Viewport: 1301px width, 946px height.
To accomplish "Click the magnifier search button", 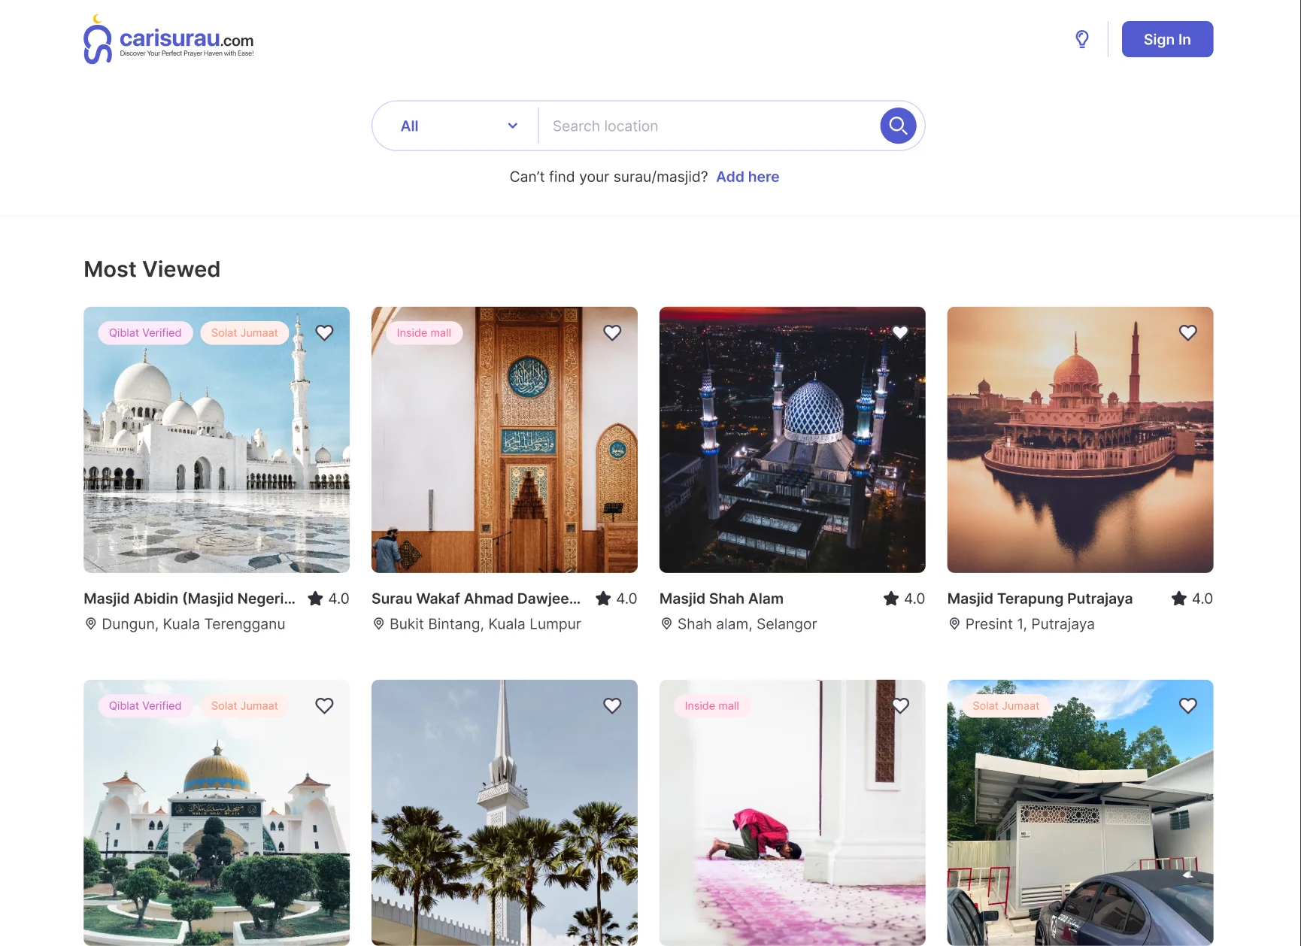I will point(898,126).
